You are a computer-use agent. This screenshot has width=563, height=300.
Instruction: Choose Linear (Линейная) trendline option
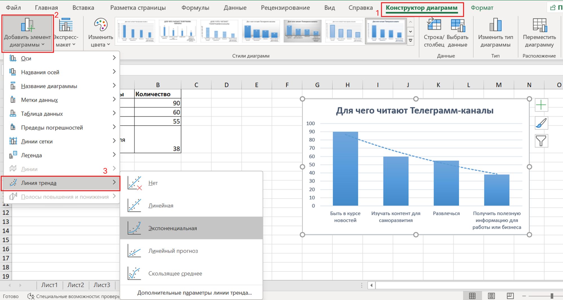coord(161,206)
